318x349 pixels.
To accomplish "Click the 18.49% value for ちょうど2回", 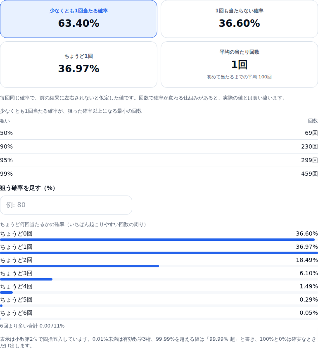I will pos(307,260).
